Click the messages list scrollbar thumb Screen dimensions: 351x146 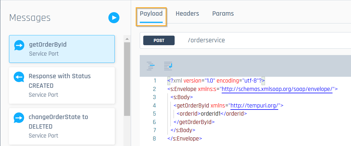point(127,78)
